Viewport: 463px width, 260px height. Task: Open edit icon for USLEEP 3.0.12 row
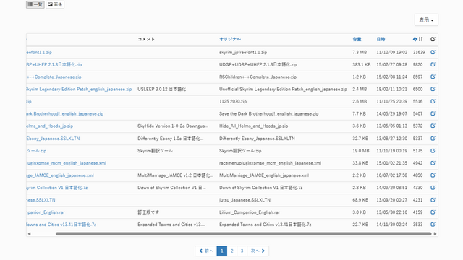click(x=433, y=89)
